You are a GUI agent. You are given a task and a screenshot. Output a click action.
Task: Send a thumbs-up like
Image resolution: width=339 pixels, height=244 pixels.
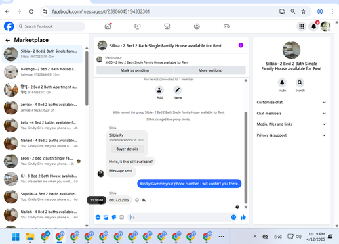pyautogui.click(x=243, y=217)
